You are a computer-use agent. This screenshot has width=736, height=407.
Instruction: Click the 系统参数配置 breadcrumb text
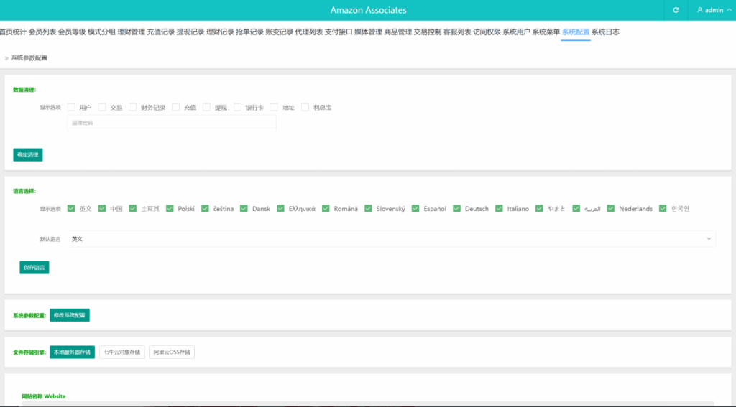[29, 58]
